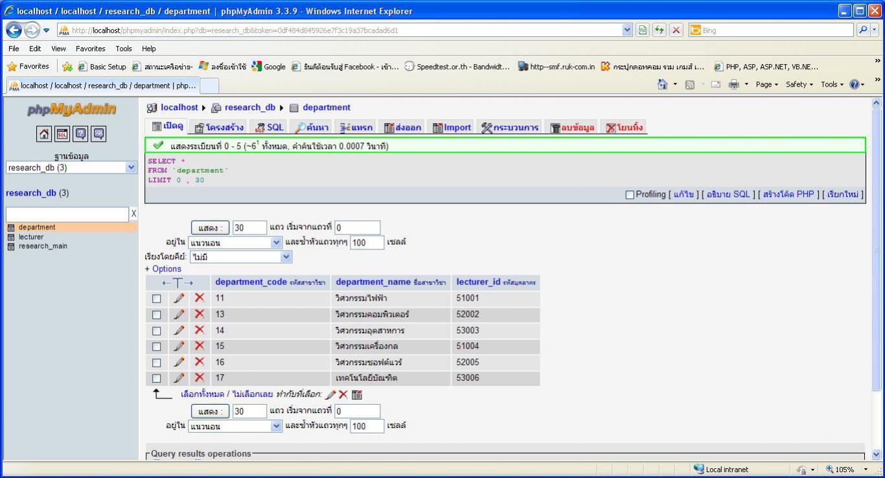The image size is (885, 478).
Task: Go back with browser Back arrow
Action: tap(14, 30)
